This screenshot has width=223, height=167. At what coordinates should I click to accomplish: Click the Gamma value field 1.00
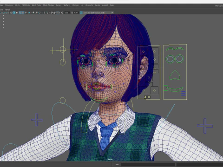[x=76, y=13]
